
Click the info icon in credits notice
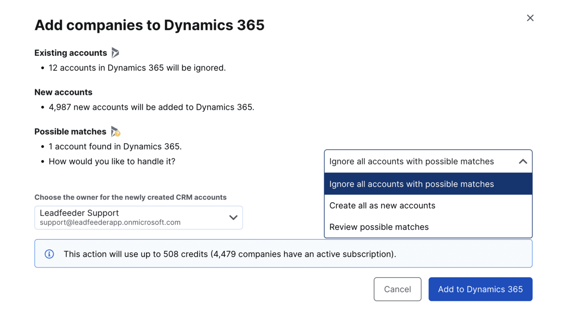pos(49,254)
